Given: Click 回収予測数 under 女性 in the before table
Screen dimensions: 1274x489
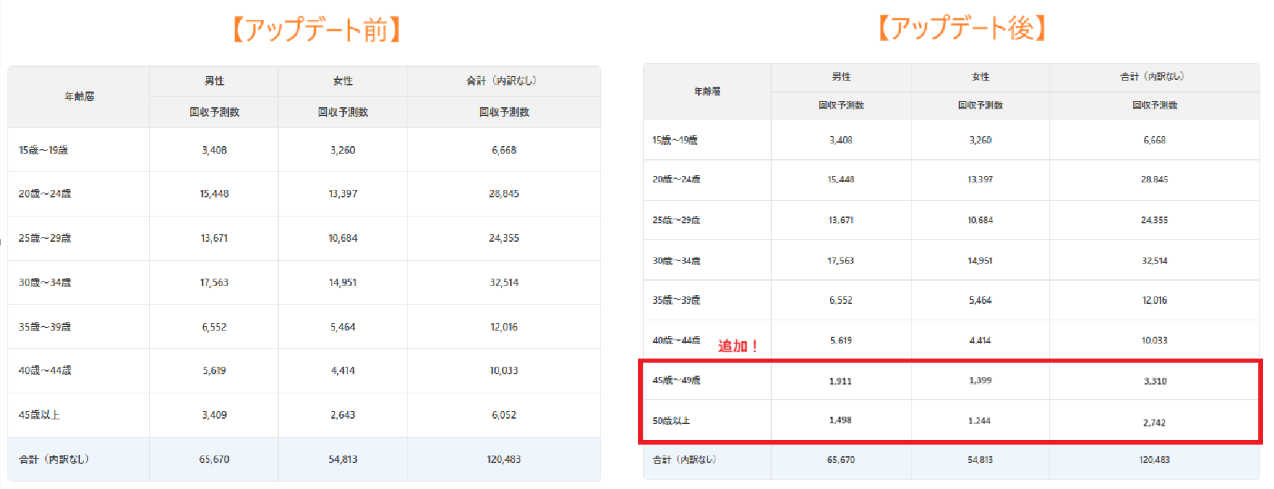Looking at the screenshot, I should 343,112.
